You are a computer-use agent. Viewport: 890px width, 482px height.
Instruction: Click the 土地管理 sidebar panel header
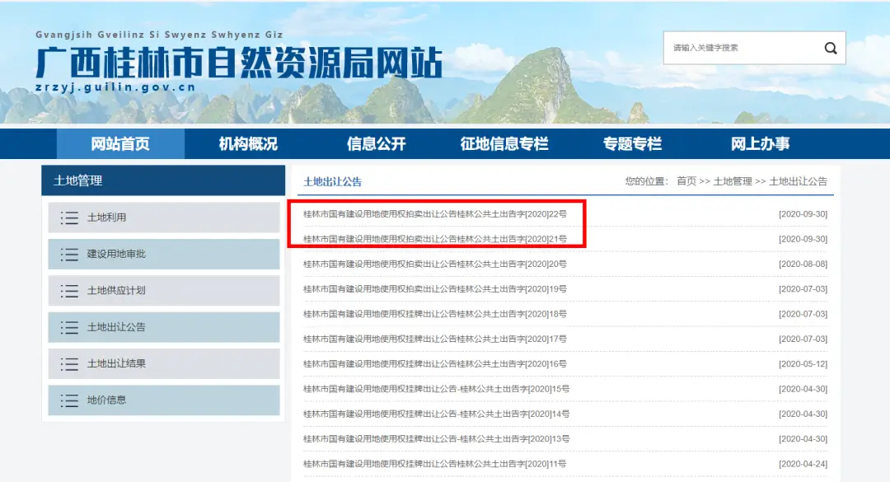click(163, 180)
